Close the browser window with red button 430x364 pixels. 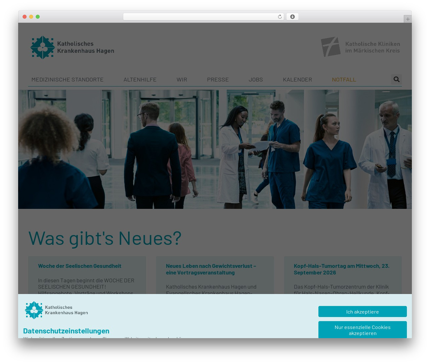pyautogui.click(x=25, y=17)
